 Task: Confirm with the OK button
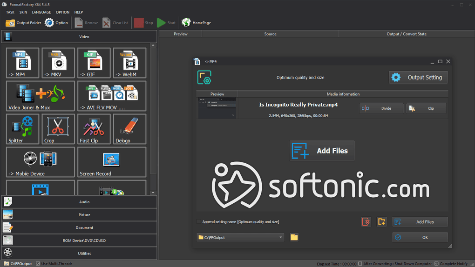[x=420, y=237]
